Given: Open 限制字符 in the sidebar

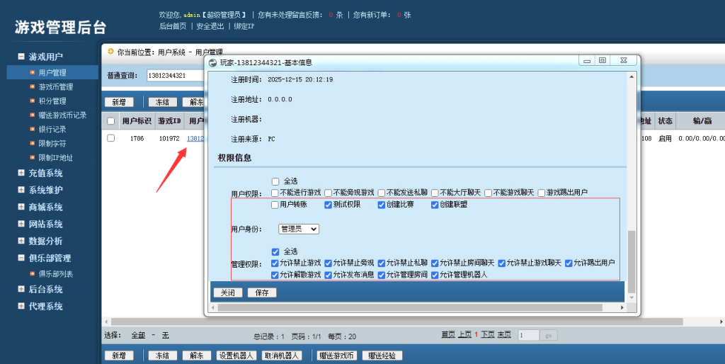Looking at the screenshot, I should [x=52, y=143].
